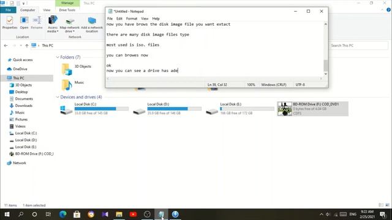Screen dimensions: 392x220
Task: Select BD-ROM Drive (F:) COD_DVD1 thumbnail
Action: tap(285, 109)
